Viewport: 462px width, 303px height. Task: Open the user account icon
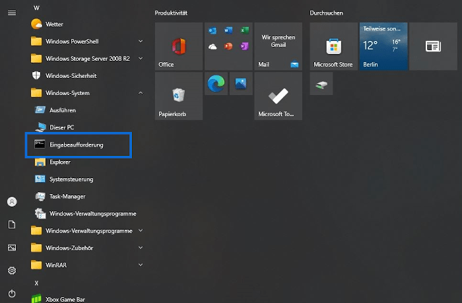point(12,202)
